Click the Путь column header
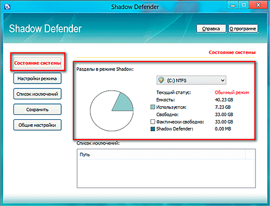This screenshot has width=270, height=206. [x=162, y=154]
